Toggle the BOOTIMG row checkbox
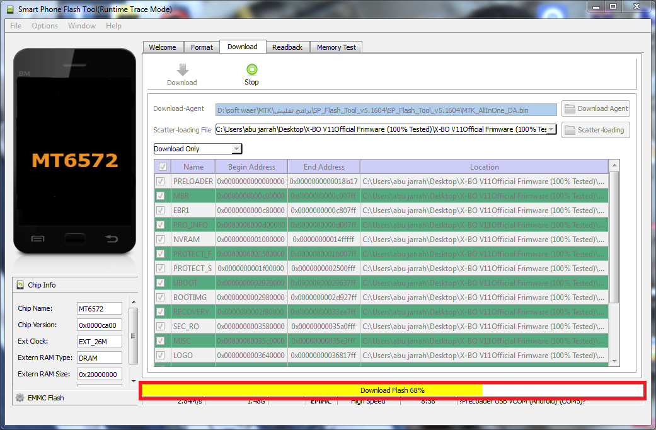656x430 pixels. (x=160, y=297)
